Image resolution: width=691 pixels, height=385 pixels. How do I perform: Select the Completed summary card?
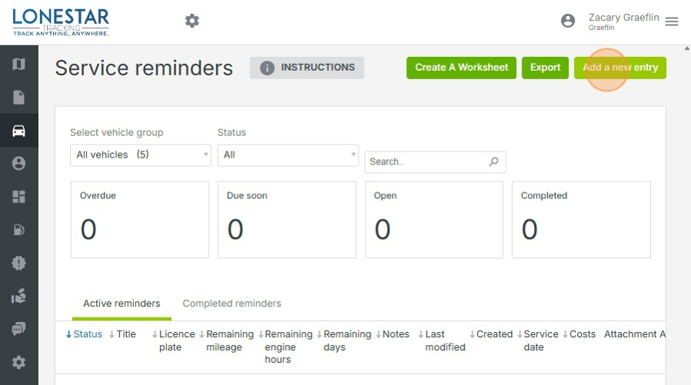tap(581, 220)
